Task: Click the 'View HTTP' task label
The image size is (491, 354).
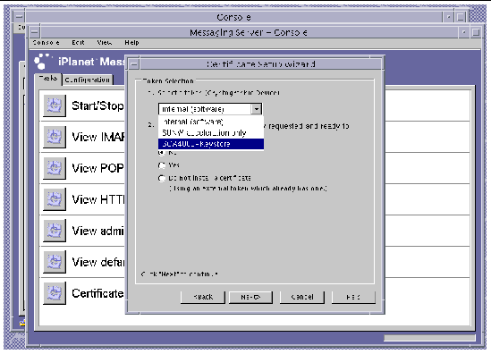Action: [98, 199]
